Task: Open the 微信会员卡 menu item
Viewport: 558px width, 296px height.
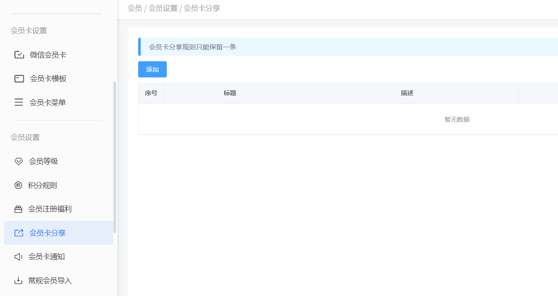Action: click(x=58, y=55)
